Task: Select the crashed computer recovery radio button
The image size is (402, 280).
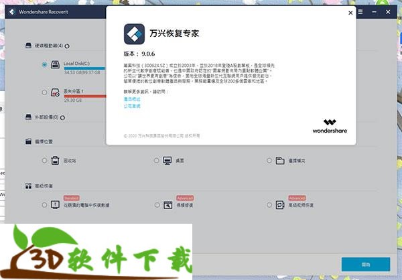Action: (44, 205)
